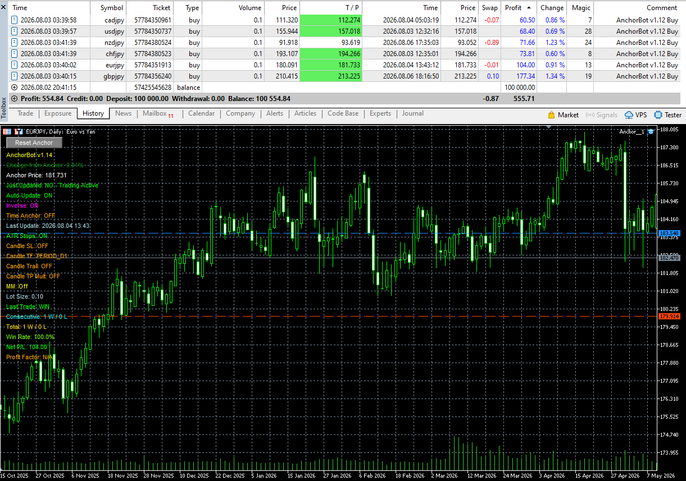
Task: Click change value 1.23 %
Action: 555,42
